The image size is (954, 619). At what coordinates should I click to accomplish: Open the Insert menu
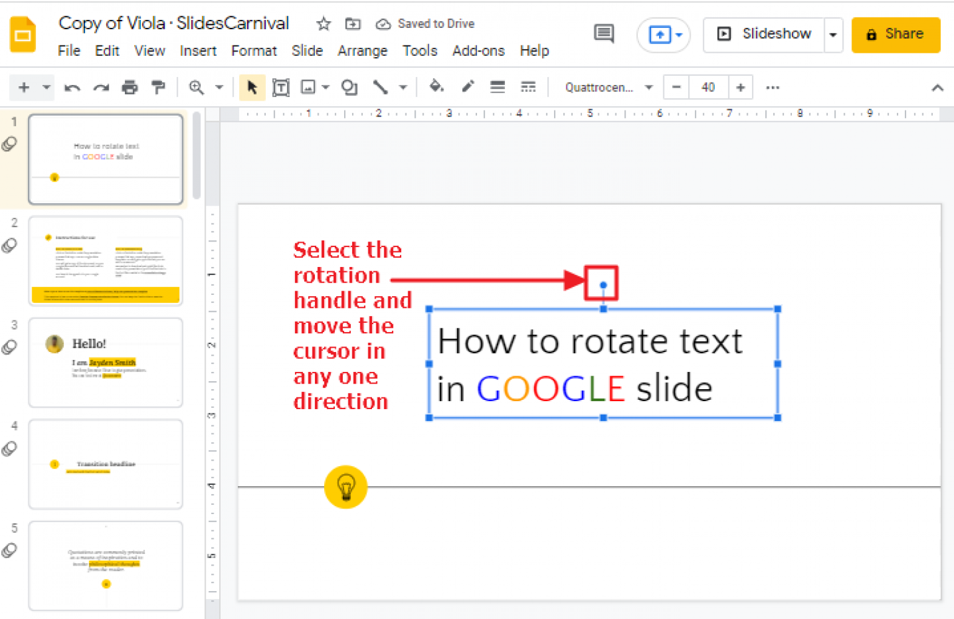tap(198, 51)
